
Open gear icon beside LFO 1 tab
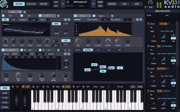point(58,50)
